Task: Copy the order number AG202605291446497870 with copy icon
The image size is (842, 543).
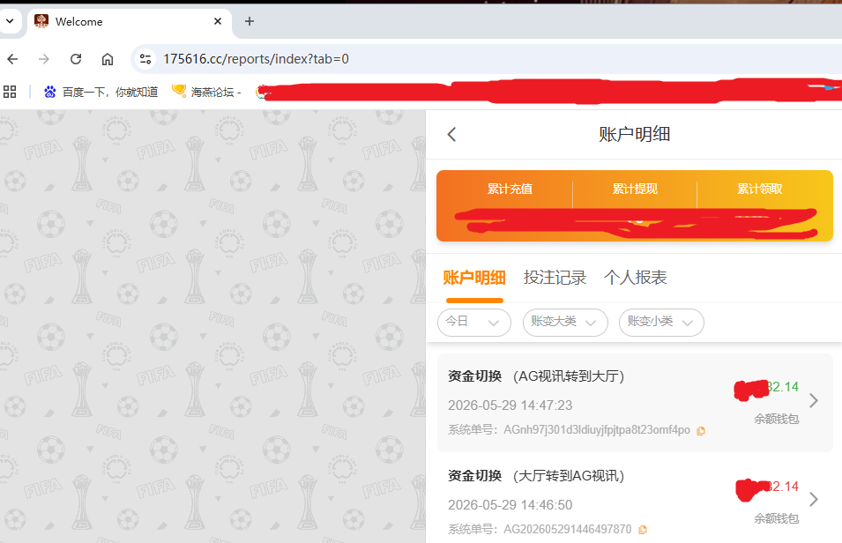Action: click(643, 530)
